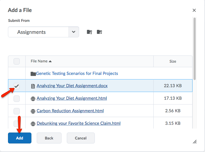Click the new folder icon
The height and width of the screenshot is (152, 205).
99,32
